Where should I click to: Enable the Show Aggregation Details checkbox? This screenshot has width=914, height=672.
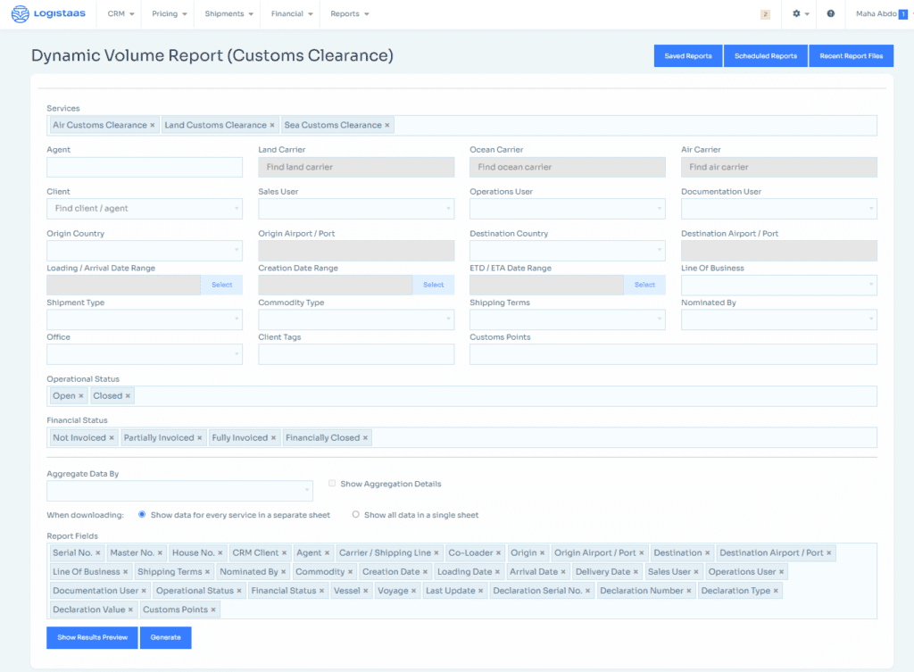pyautogui.click(x=332, y=484)
